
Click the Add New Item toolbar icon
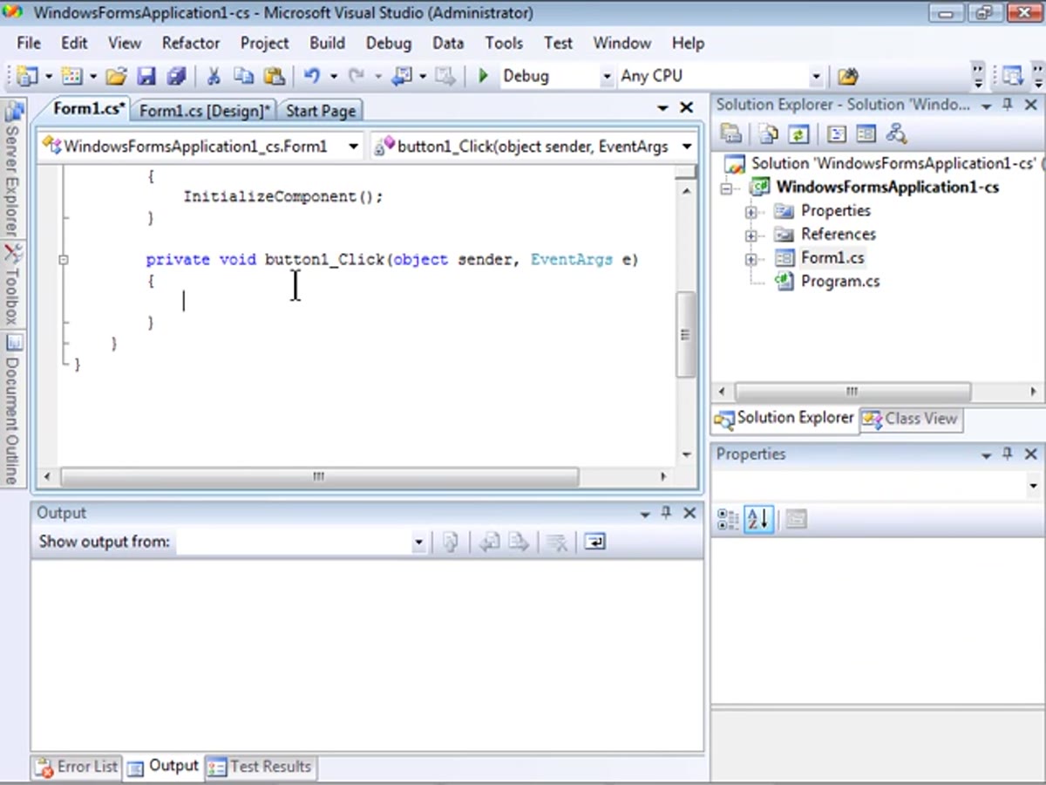pyautogui.click(x=71, y=77)
